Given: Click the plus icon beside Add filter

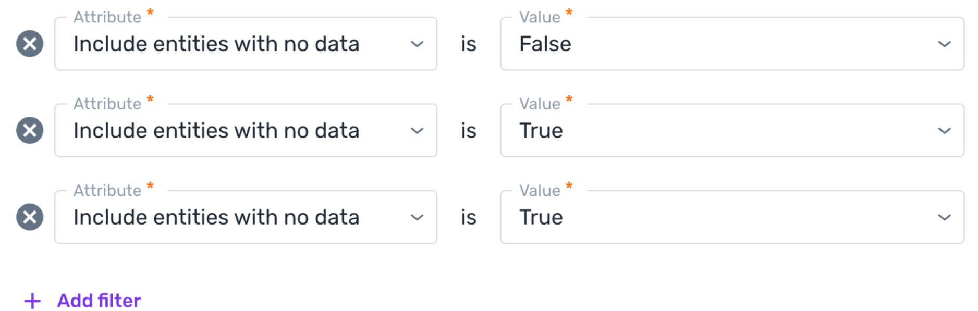Looking at the screenshot, I should 32,301.
